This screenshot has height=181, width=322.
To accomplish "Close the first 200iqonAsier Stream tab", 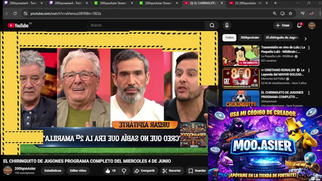I will 132,3.
